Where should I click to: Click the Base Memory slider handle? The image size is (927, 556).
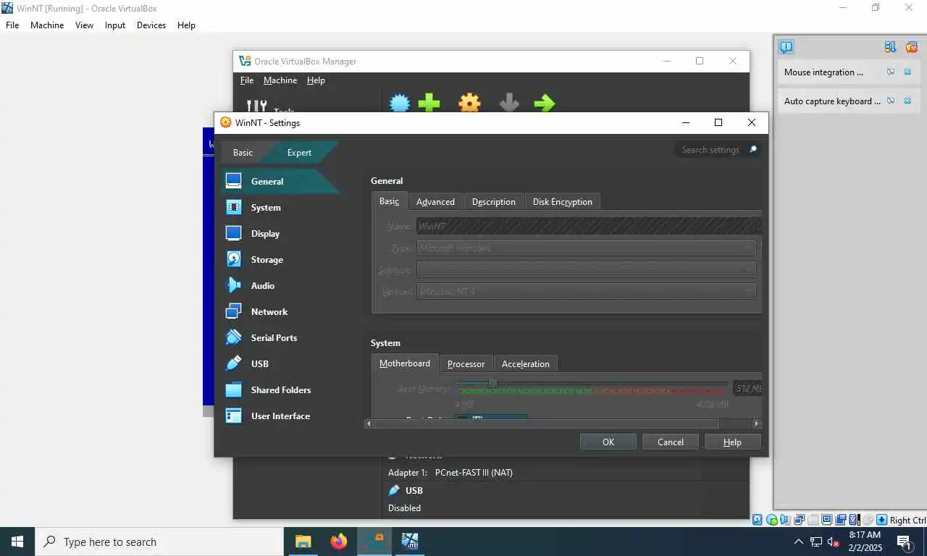tap(492, 383)
